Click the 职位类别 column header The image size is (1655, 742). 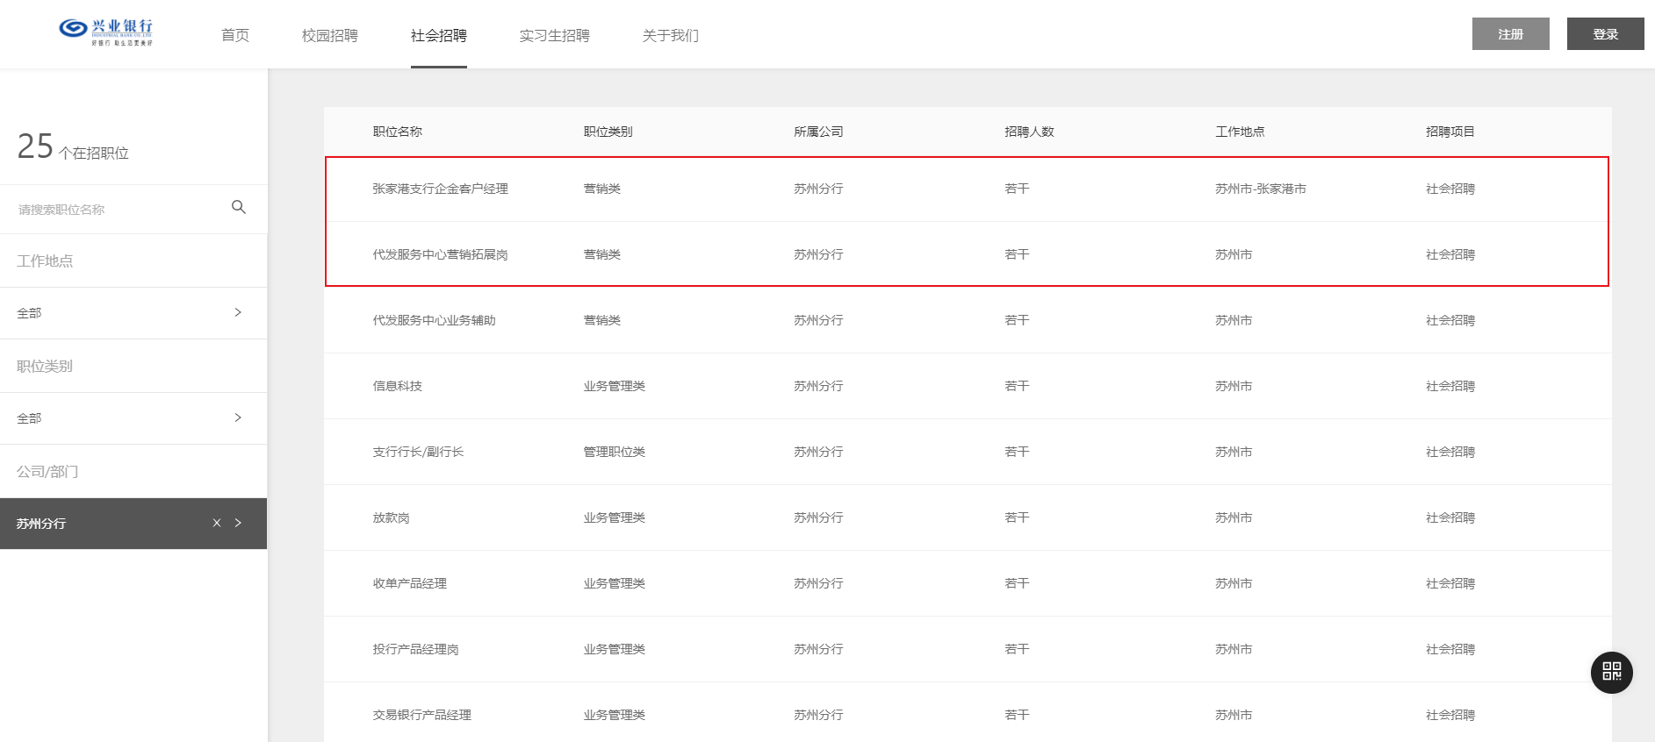[x=608, y=132]
